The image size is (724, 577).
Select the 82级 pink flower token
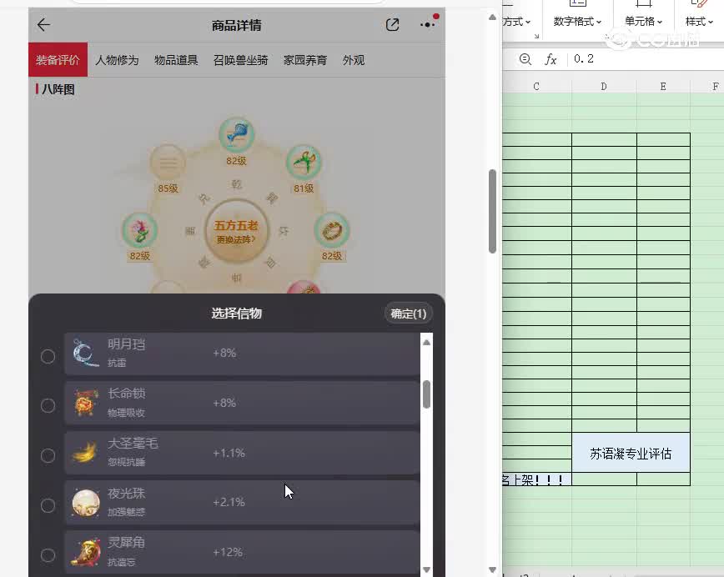coord(139,230)
